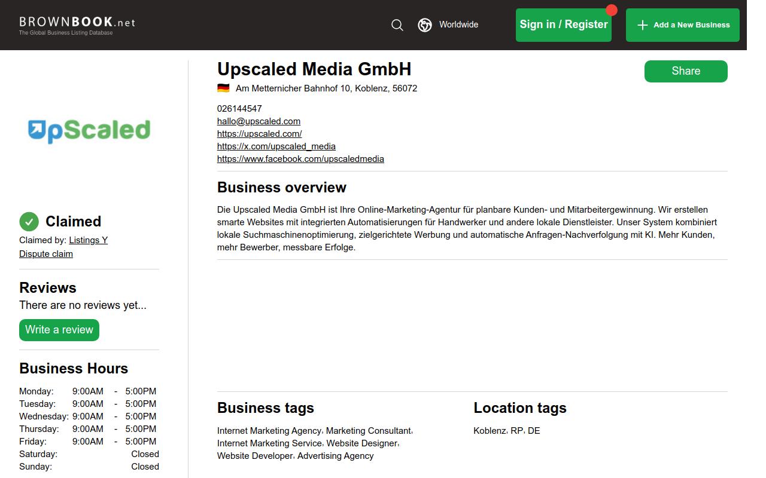The width and height of the screenshot is (766, 478).
Task: Email hallo@upscaled.com
Action: click(259, 121)
